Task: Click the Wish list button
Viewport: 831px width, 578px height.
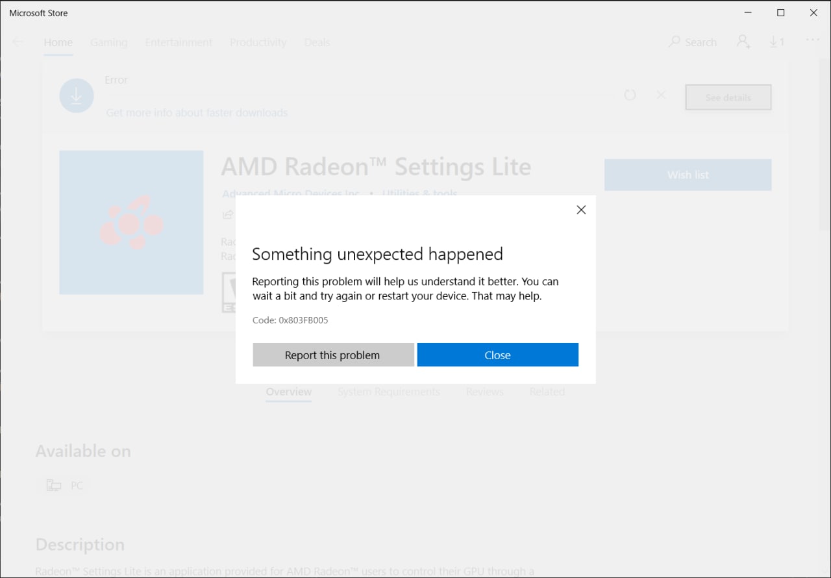Action: point(688,175)
